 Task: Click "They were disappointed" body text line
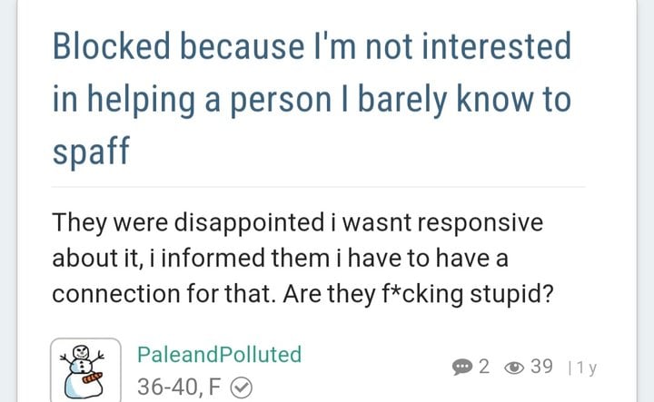pos(188,222)
